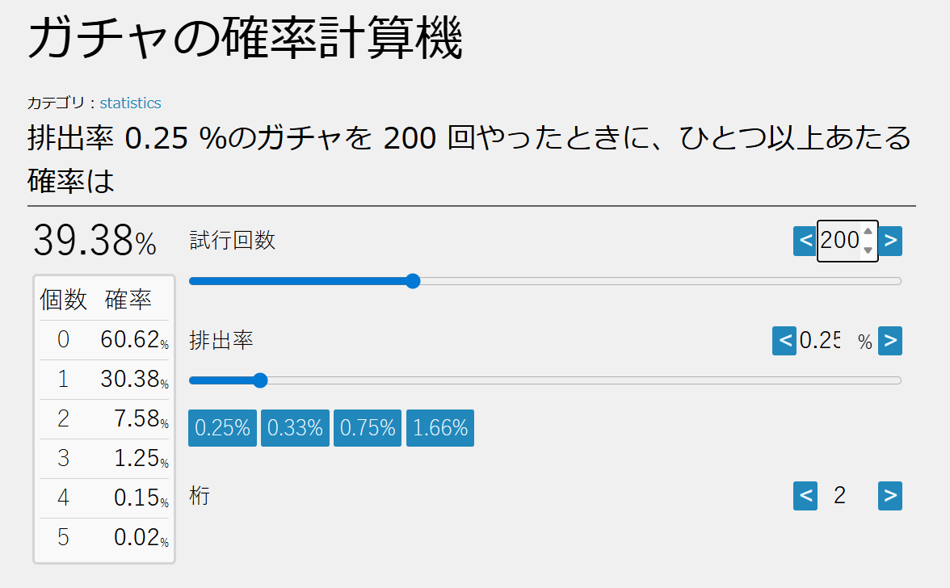Open the statistics category link

pyautogui.click(x=130, y=103)
